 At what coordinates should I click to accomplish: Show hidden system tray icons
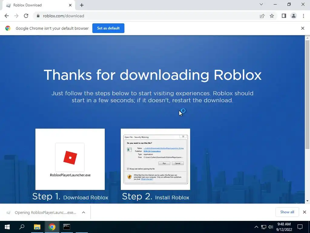(x=256, y=227)
